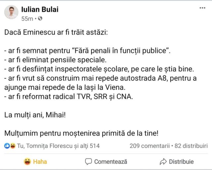Image resolution: width=212 pixels, height=170 pixels.
Task: Click the blue Like reaction icon
Action: pos(7,146)
